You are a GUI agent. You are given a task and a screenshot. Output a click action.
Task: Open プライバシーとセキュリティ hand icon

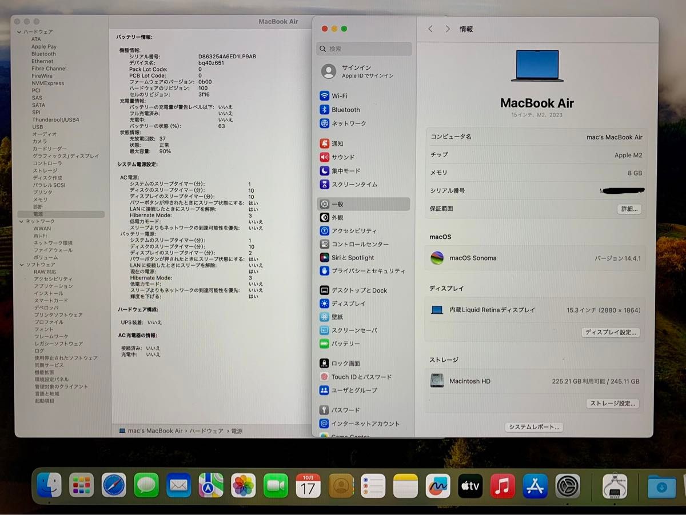(x=324, y=271)
